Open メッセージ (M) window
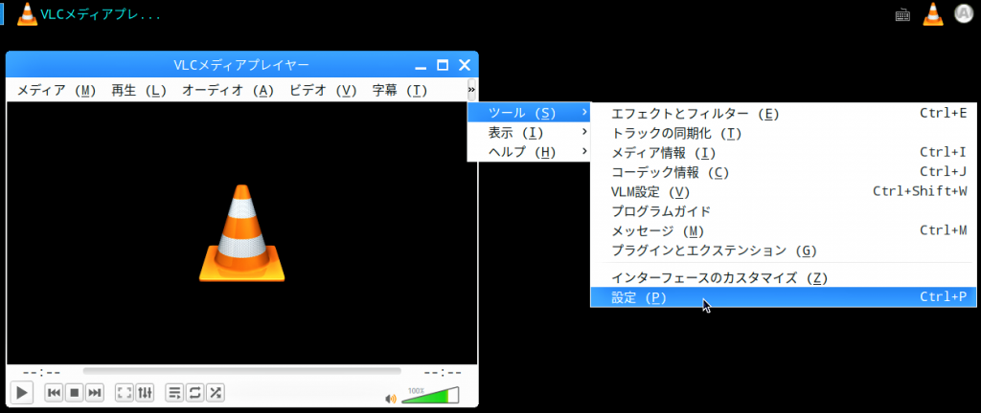 [784, 230]
